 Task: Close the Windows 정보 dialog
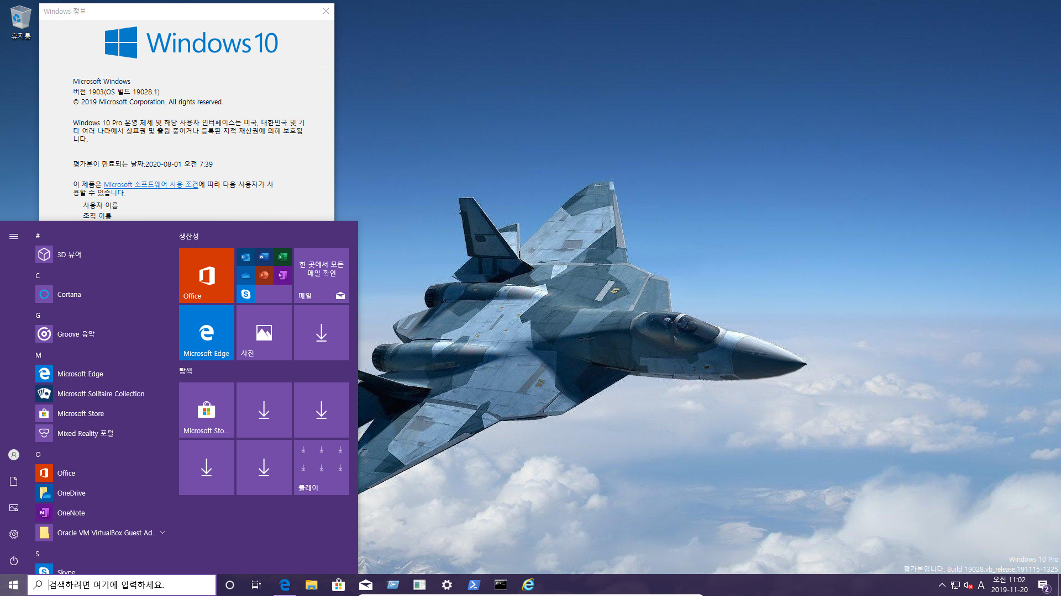pos(325,11)
